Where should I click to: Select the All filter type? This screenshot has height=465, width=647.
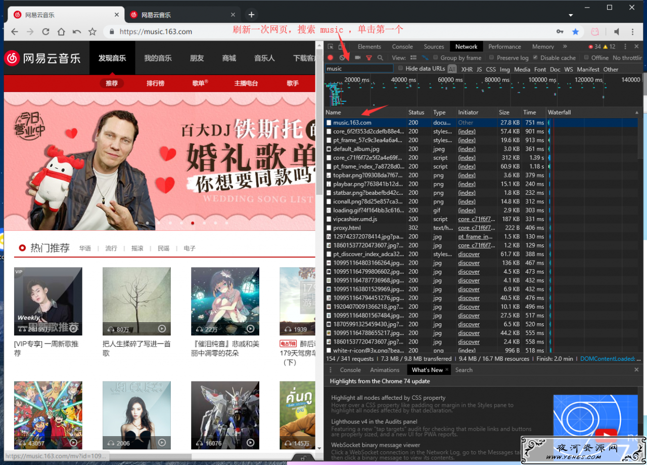click(452, 69)
